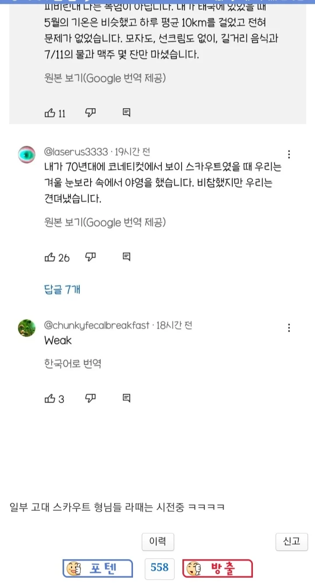Dislike the @laserus3333 comment
Viewport: 315px width, 583px height.
click(90, 257)
